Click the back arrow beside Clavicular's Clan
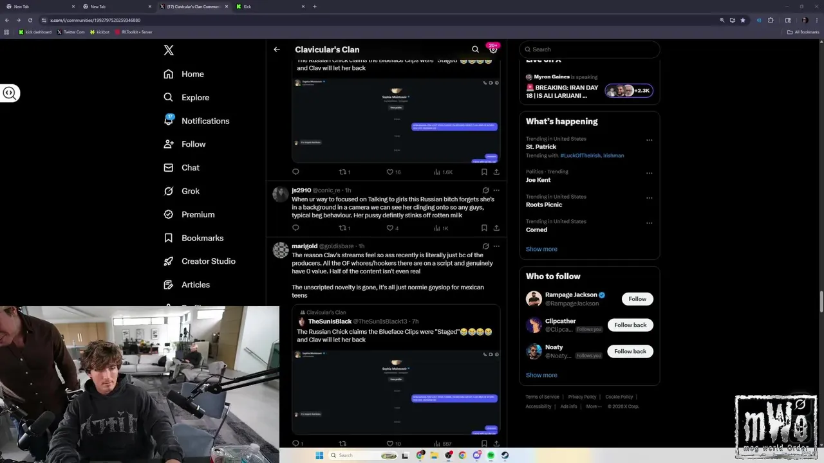824x463 pixels. (x=277, y=50)
